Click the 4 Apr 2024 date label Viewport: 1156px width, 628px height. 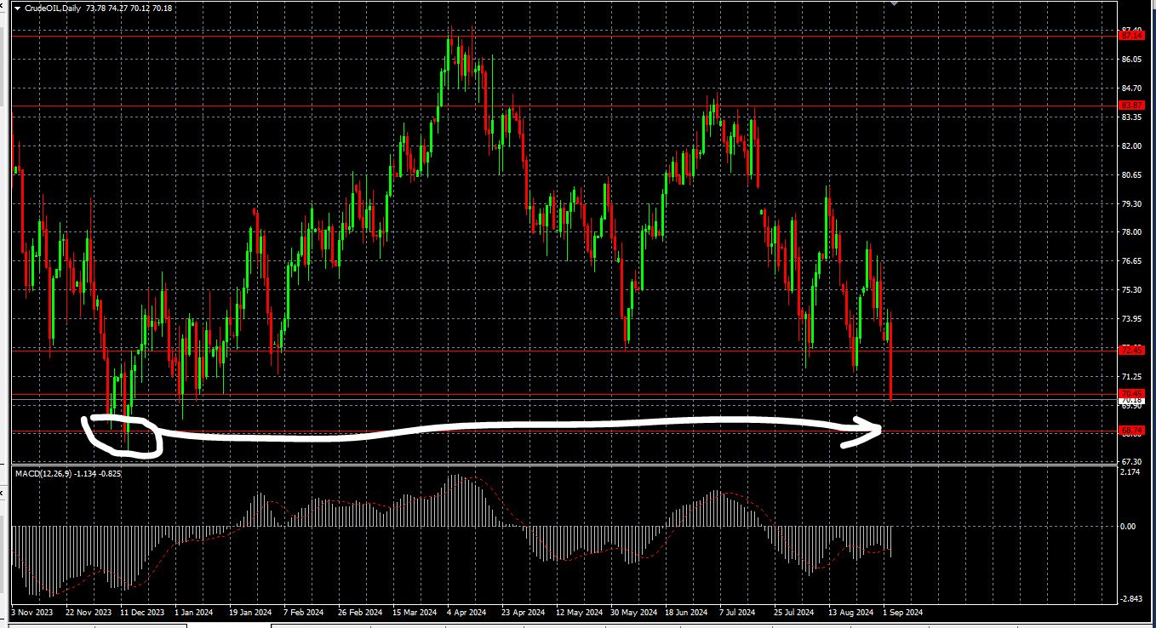pyautogui.click(x=468, y=612)
